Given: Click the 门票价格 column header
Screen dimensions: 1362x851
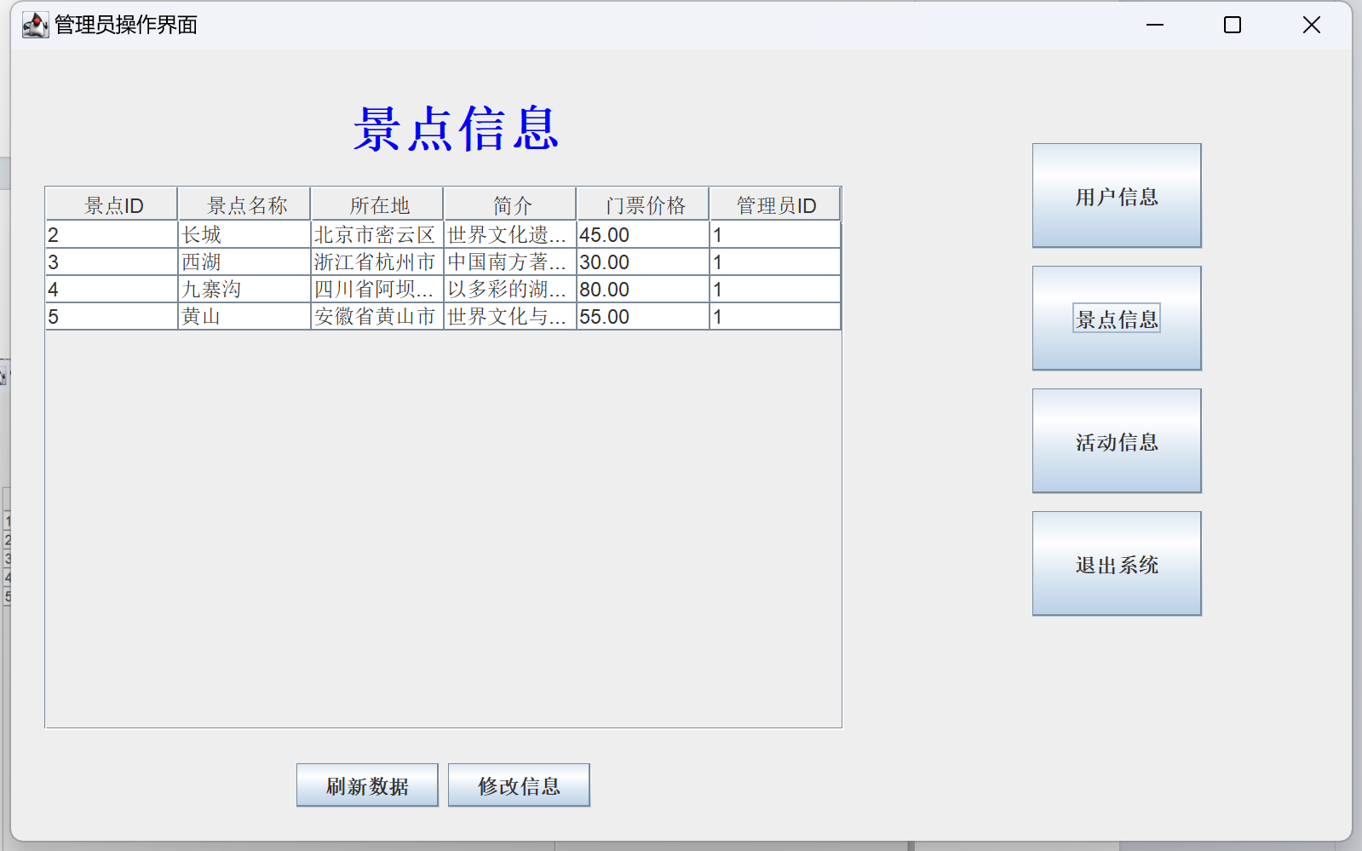Looking at the screenshot, I should [643, 205].
